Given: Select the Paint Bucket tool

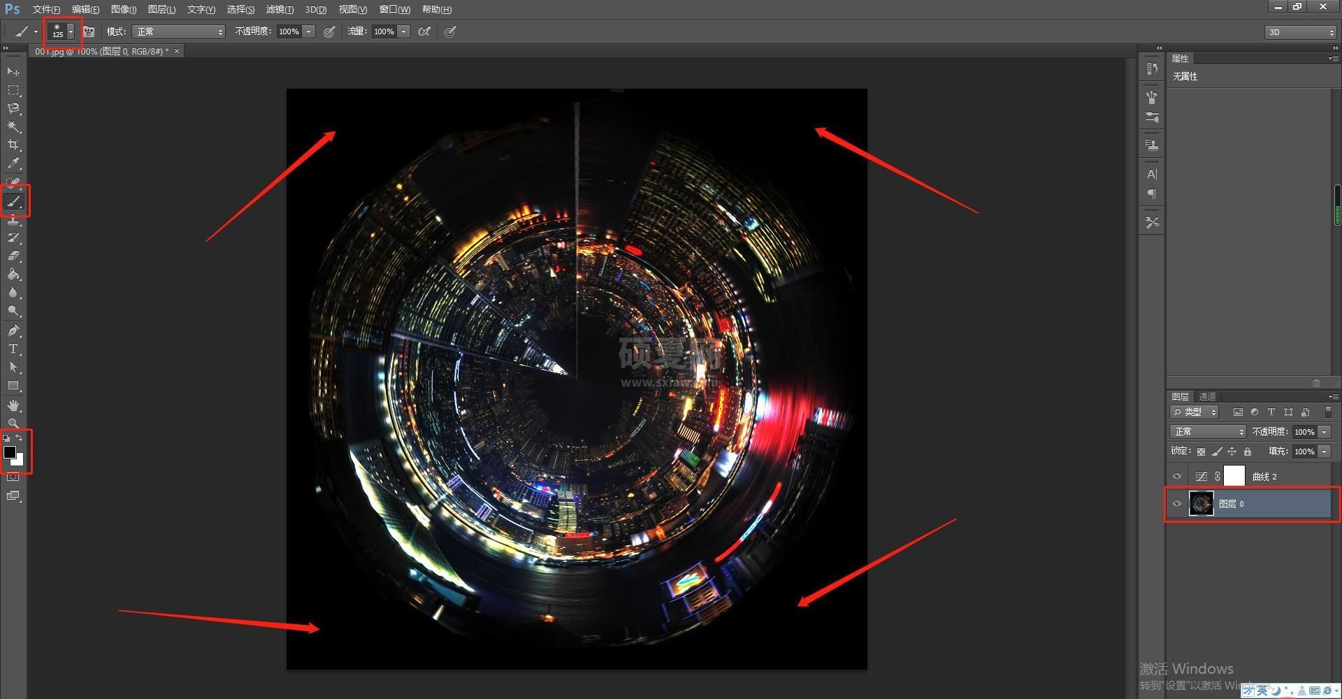Looking at the screenshot, I should point(13,274).
